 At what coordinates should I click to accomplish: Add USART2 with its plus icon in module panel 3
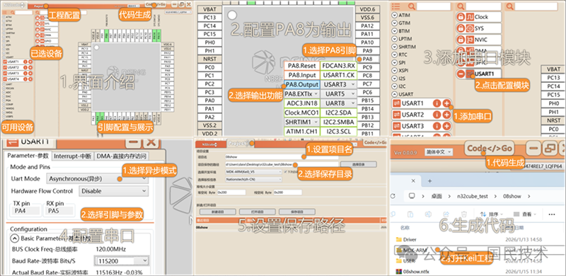click(x=446, y=115)
